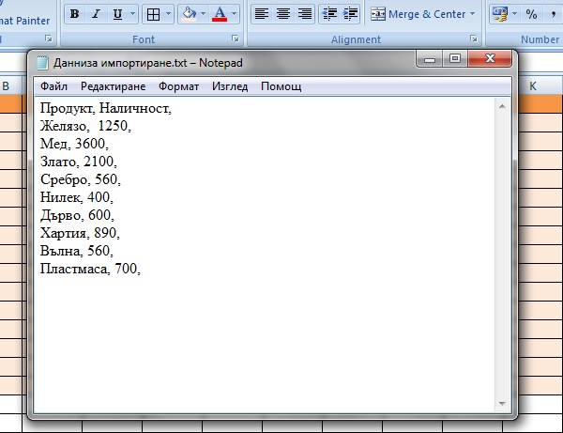Apply cell borders with the Borders icon

pyautogui.click(x=153, y=14)
